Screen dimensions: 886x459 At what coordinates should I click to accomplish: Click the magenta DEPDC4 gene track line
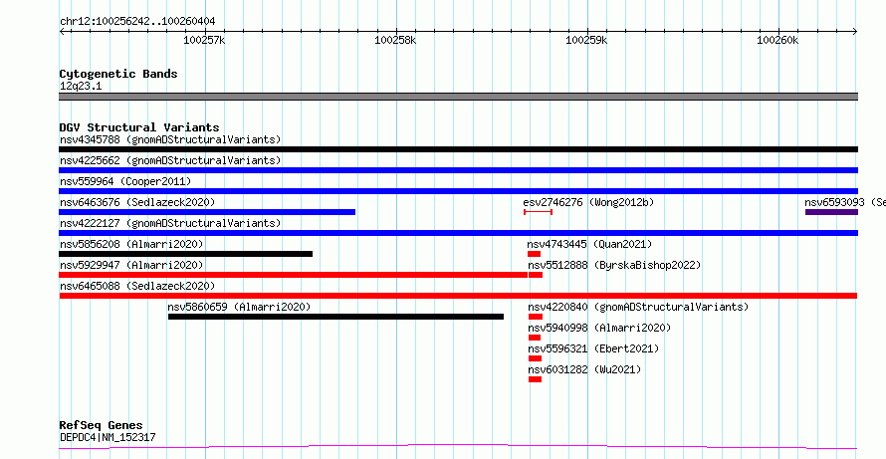coord(458,447)
